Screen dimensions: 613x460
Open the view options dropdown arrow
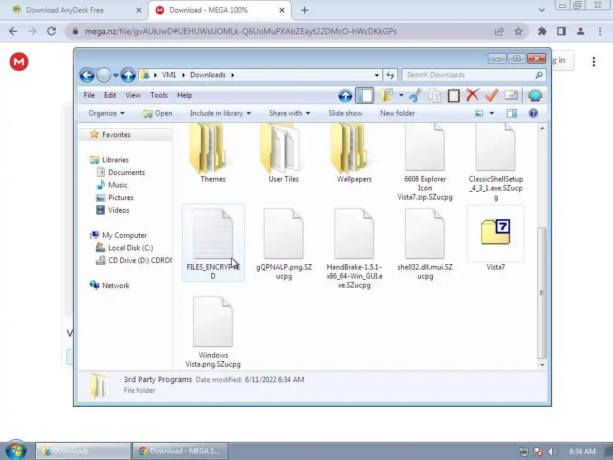492,113
